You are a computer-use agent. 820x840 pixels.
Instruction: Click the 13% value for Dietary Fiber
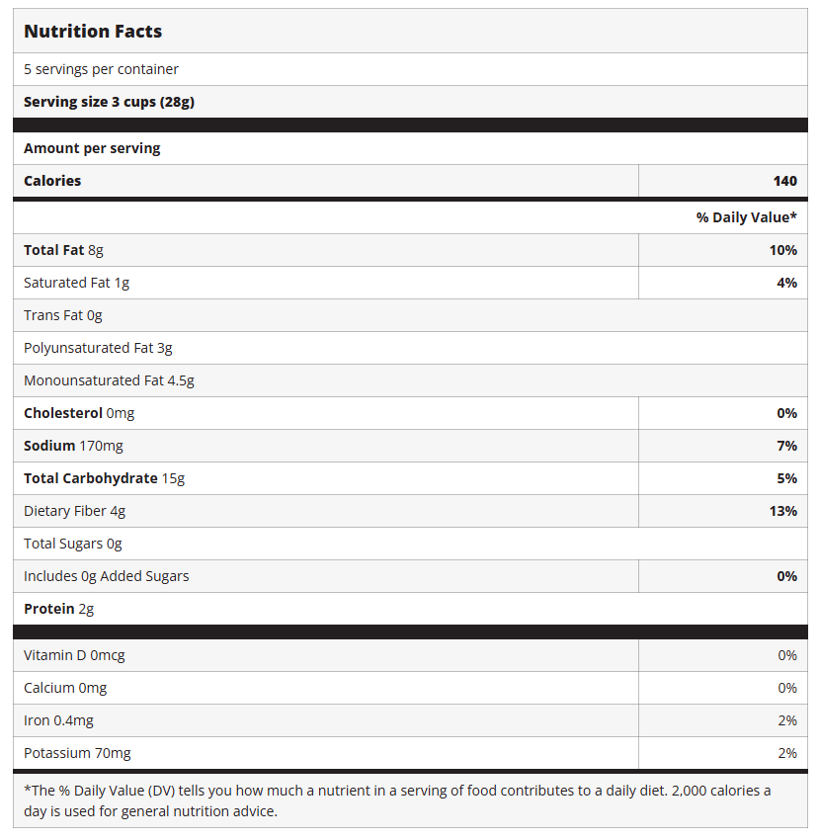point(783,511)
